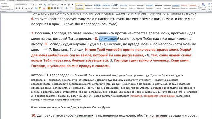Apply yellow text highlight color
This screenshot has width=212, height=119.
pos(39,8)
